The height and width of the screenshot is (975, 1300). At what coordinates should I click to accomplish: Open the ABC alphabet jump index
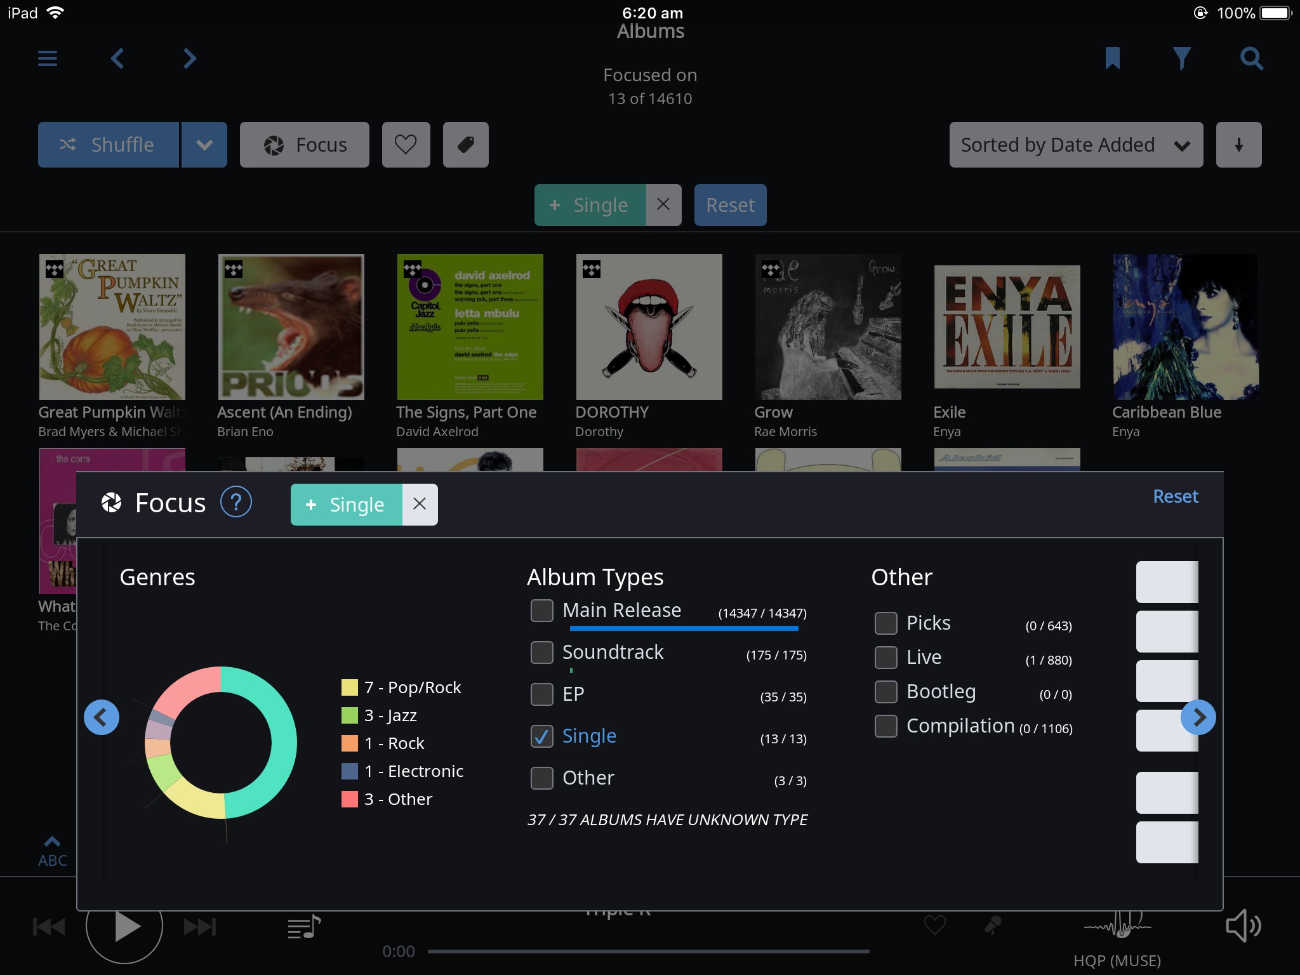(52, 852)
